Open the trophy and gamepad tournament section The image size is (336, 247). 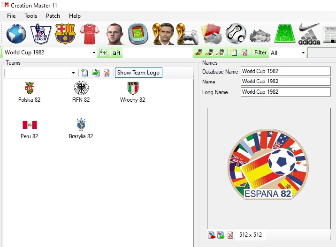tap(188, 34)
